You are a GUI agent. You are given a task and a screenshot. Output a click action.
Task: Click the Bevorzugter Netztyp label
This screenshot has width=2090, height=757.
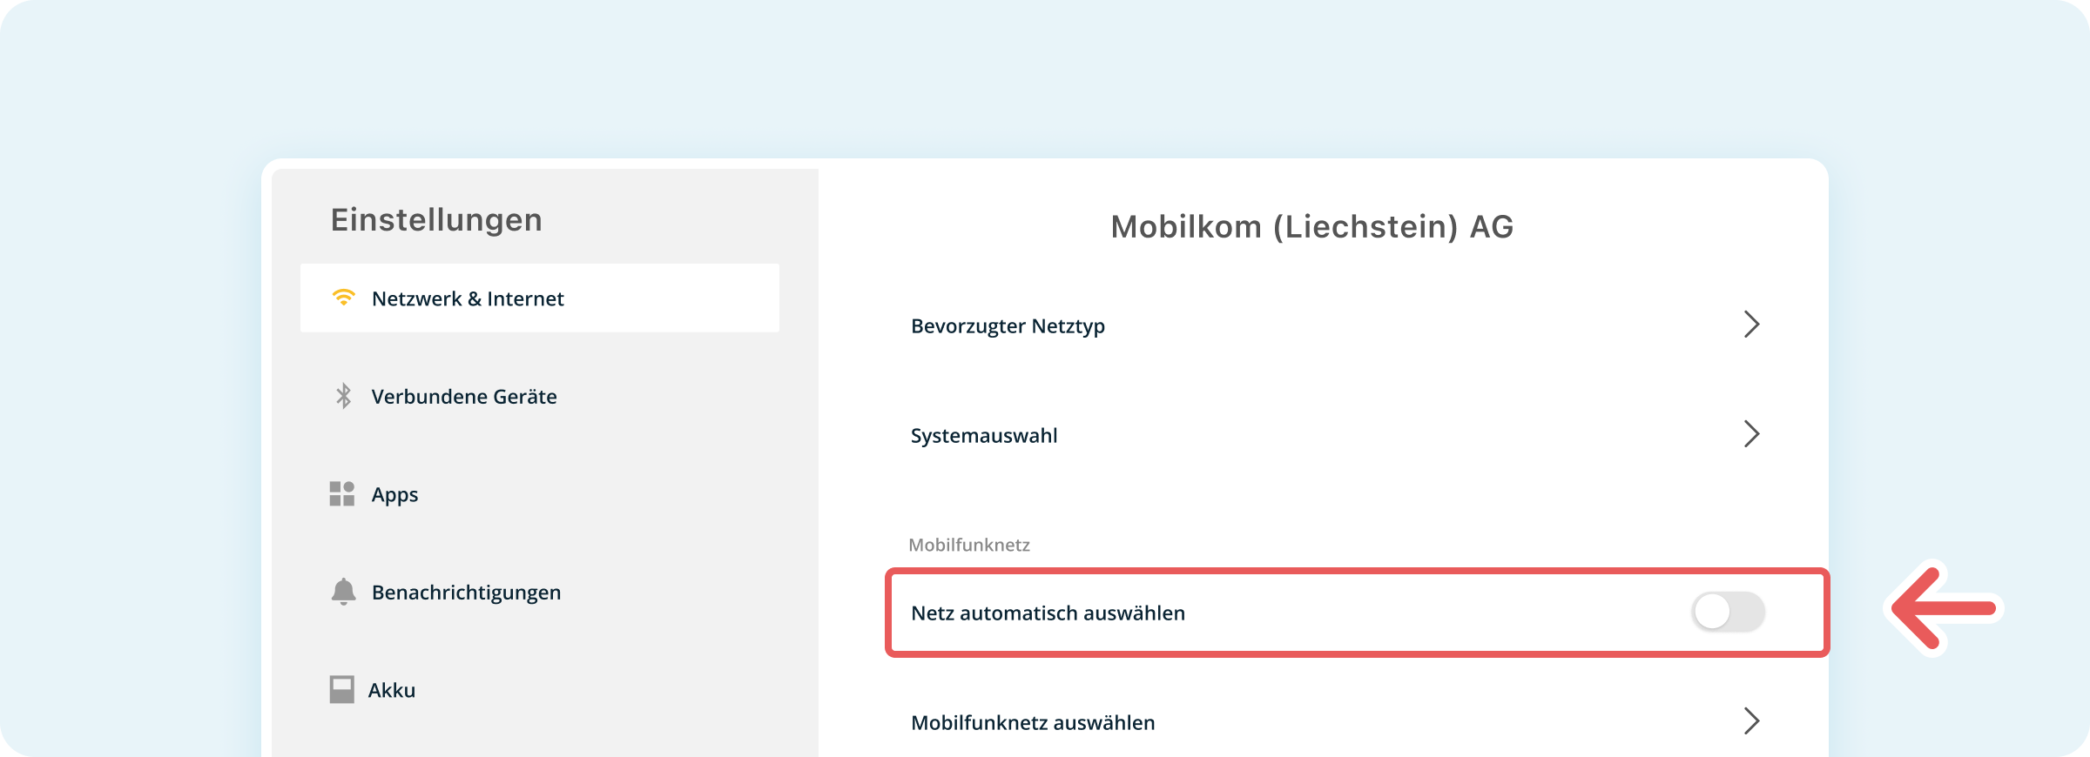pyautogui.click(x=1008, y=326)
